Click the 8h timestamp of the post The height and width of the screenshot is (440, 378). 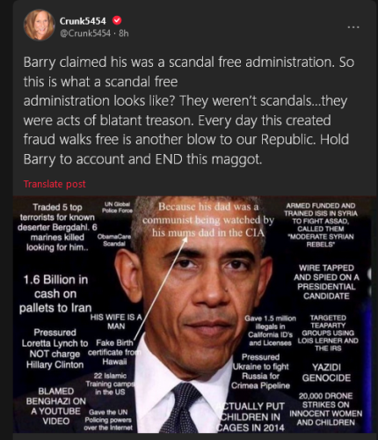click(124, 33)
